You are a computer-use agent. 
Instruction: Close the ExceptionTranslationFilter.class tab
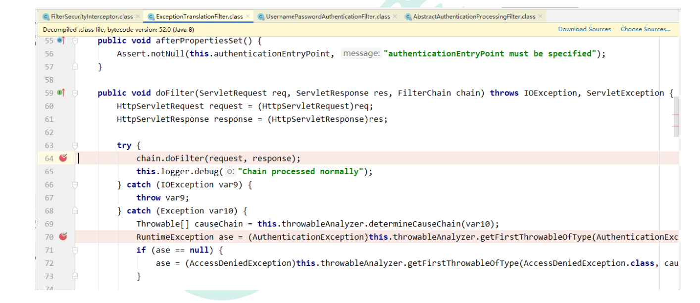pyautogui.click(x=248, y=16)
